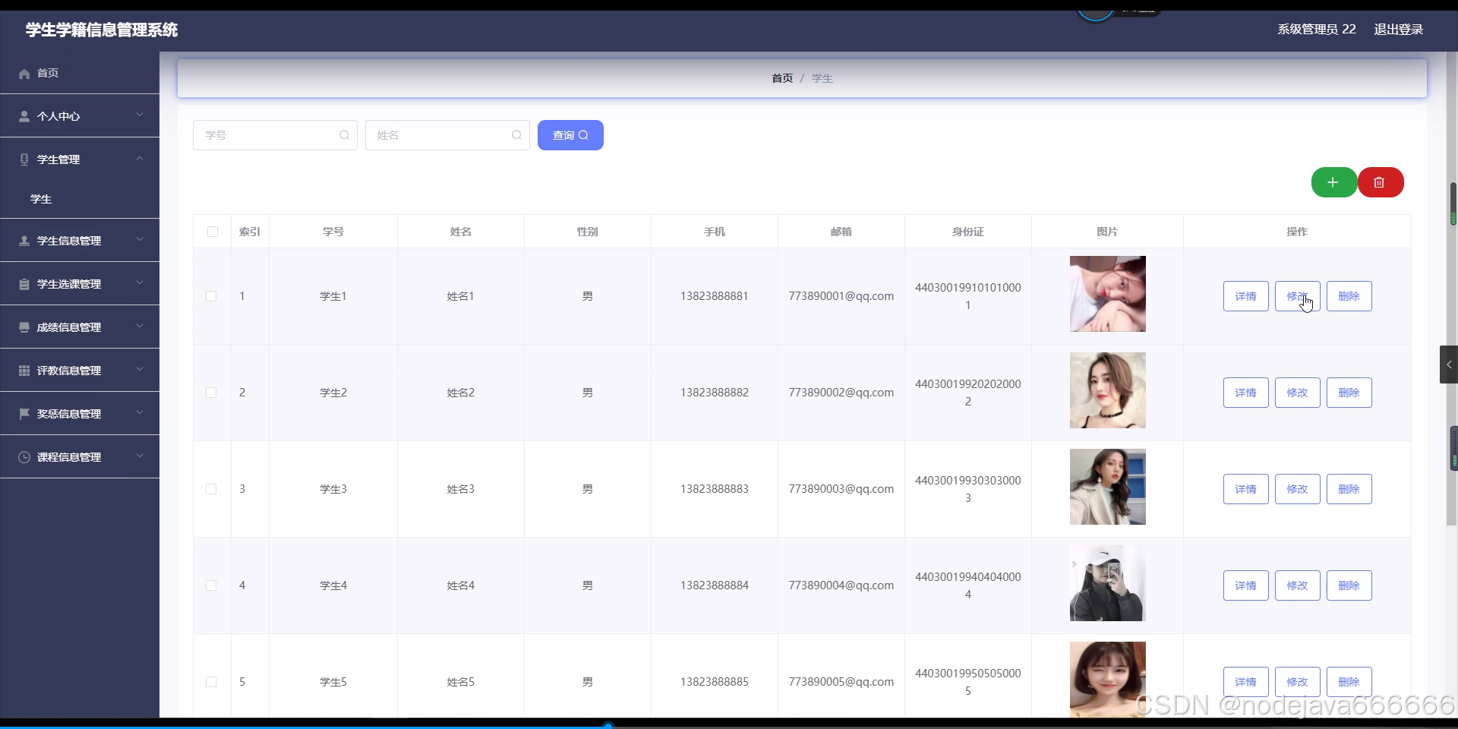Open the 评教信息管理 sidebar menu

[80, 371]
